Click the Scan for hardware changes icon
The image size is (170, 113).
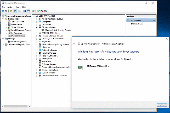coord(33,11)
